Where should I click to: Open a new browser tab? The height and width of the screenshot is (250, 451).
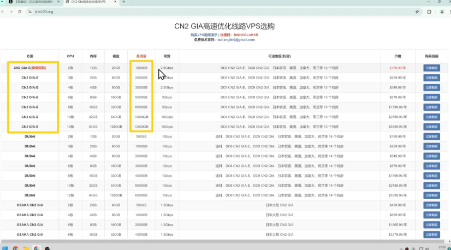point(124,2)
